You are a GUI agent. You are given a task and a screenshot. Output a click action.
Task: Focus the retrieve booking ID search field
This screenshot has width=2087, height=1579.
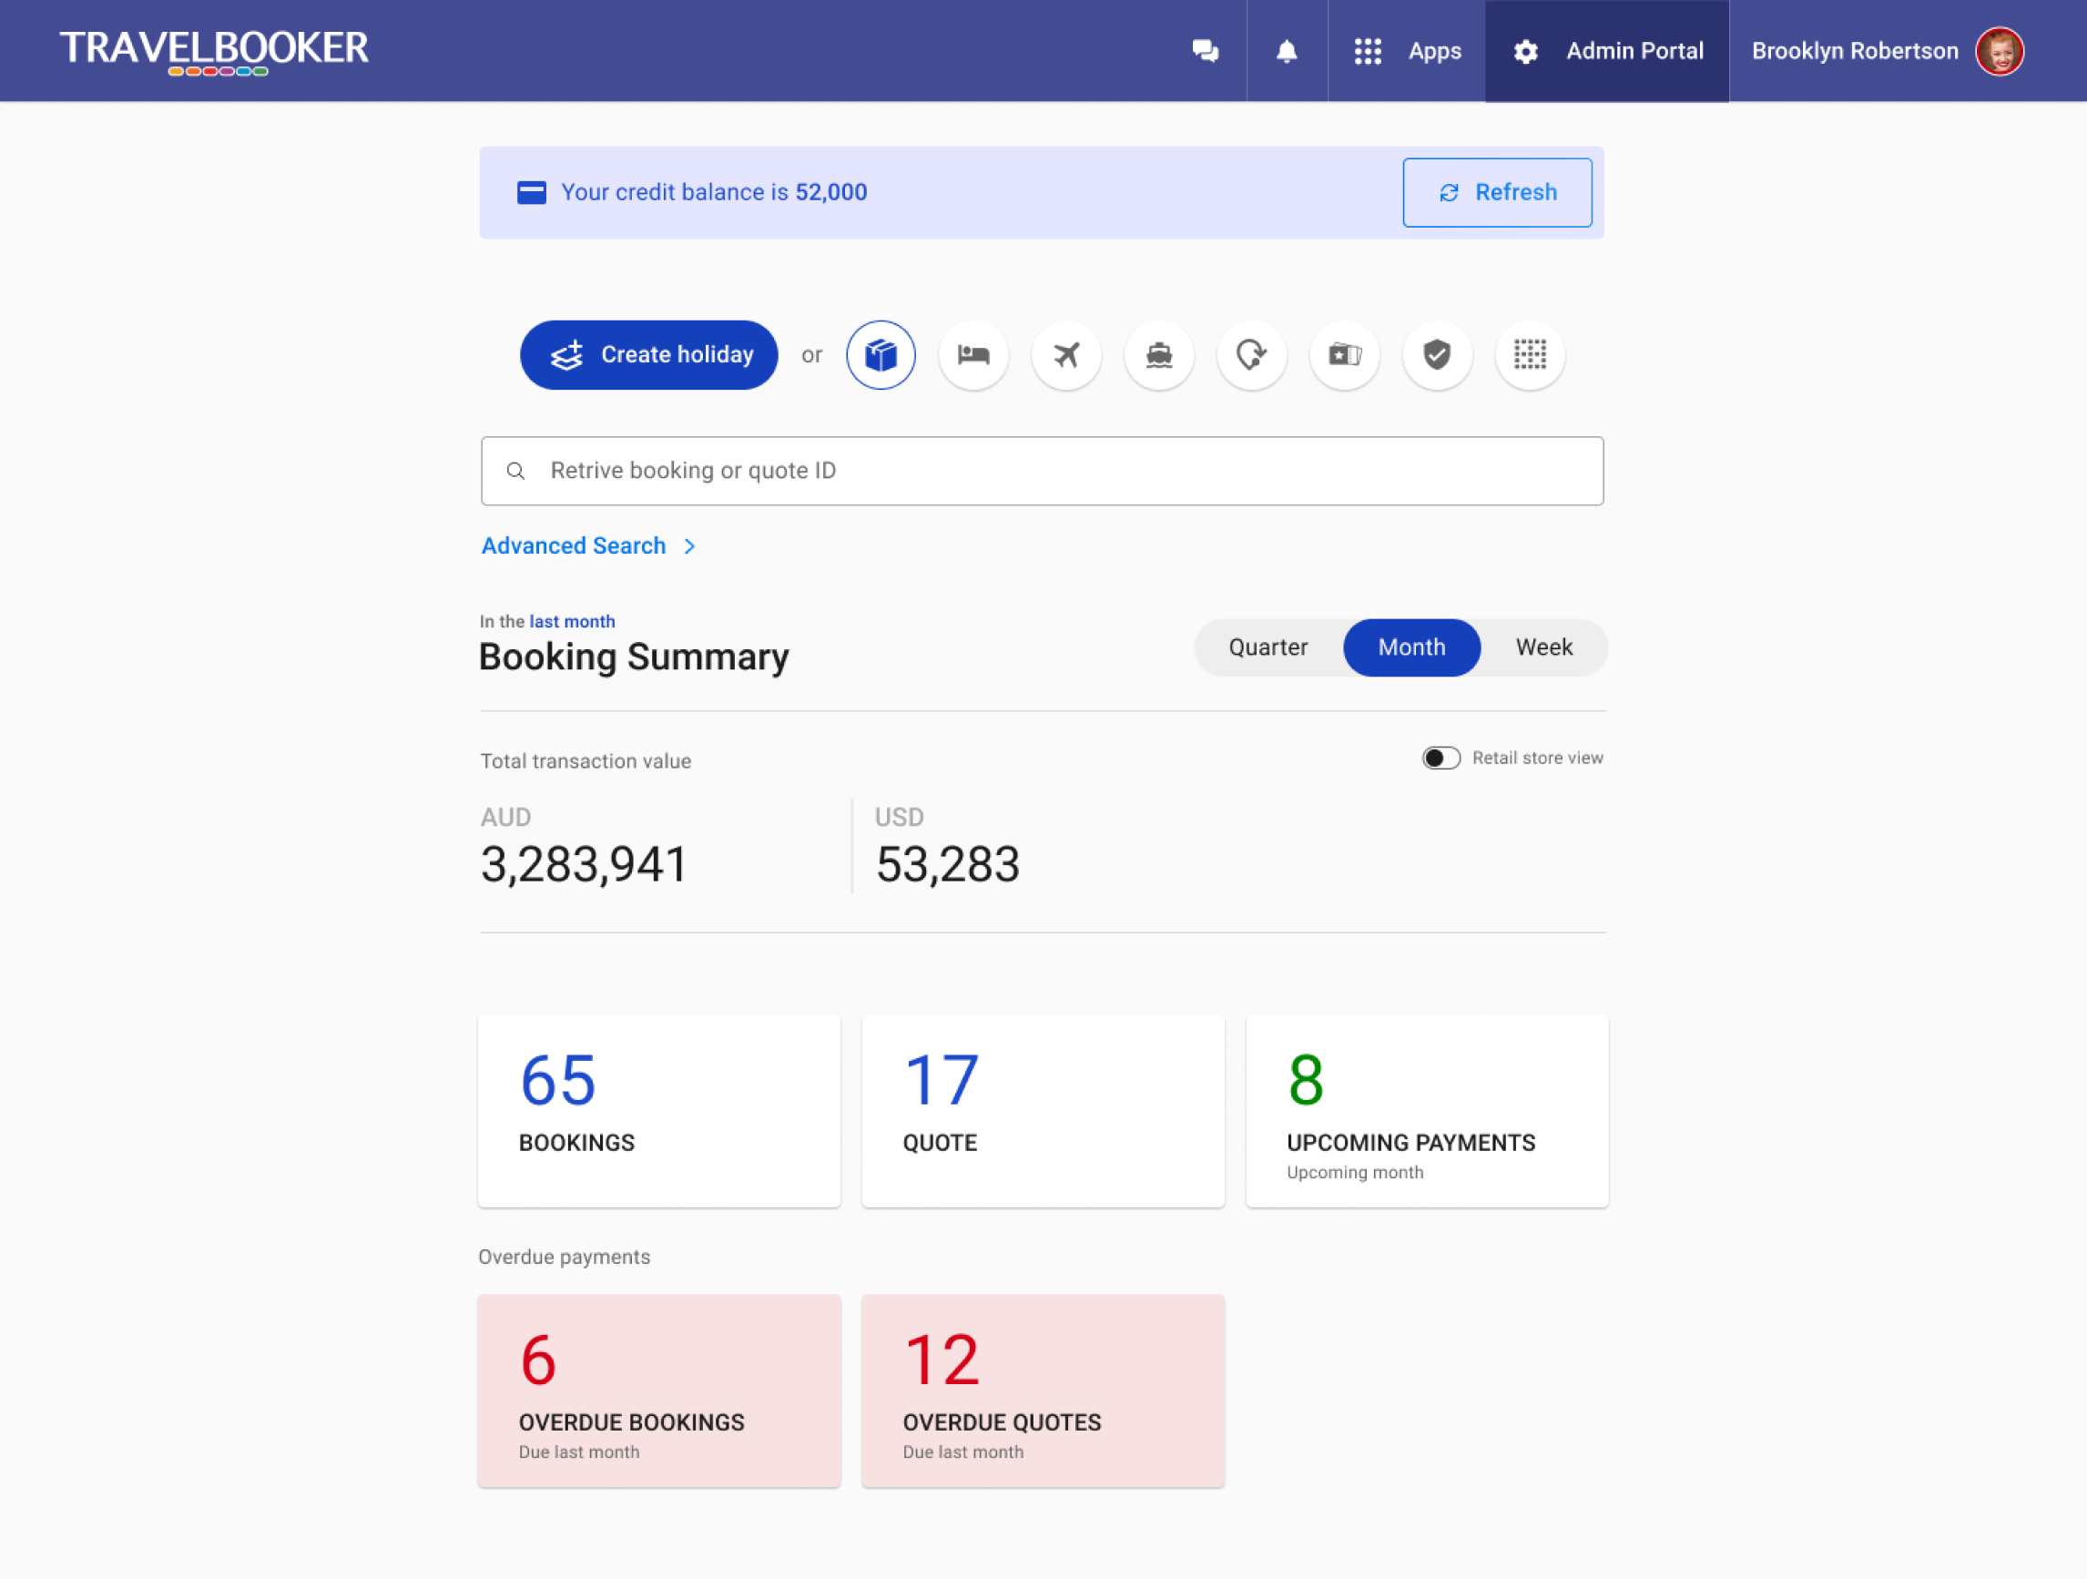pyautogui.click(x=1042, y=471)
